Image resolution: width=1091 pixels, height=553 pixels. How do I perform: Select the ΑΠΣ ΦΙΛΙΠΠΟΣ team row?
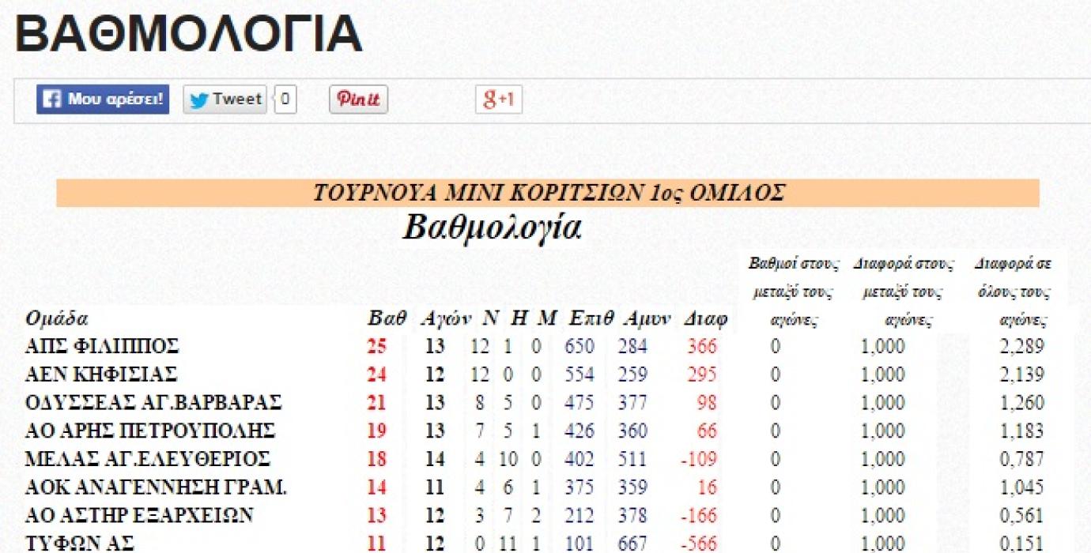click(102, 346)
